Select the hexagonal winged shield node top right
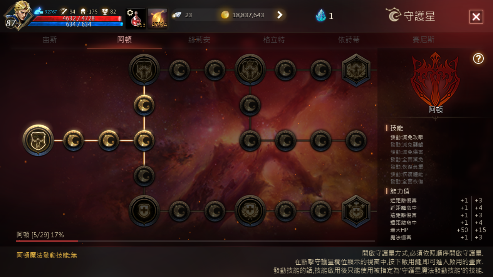 tap(356, 70)
